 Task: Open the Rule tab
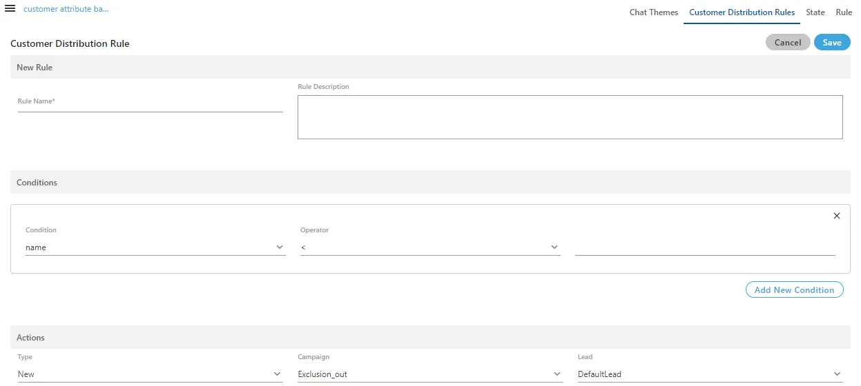pos(844,12)
